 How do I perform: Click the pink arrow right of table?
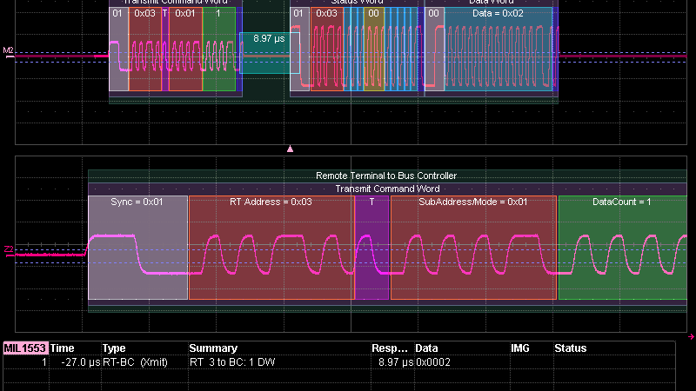[x=691, y=337]
